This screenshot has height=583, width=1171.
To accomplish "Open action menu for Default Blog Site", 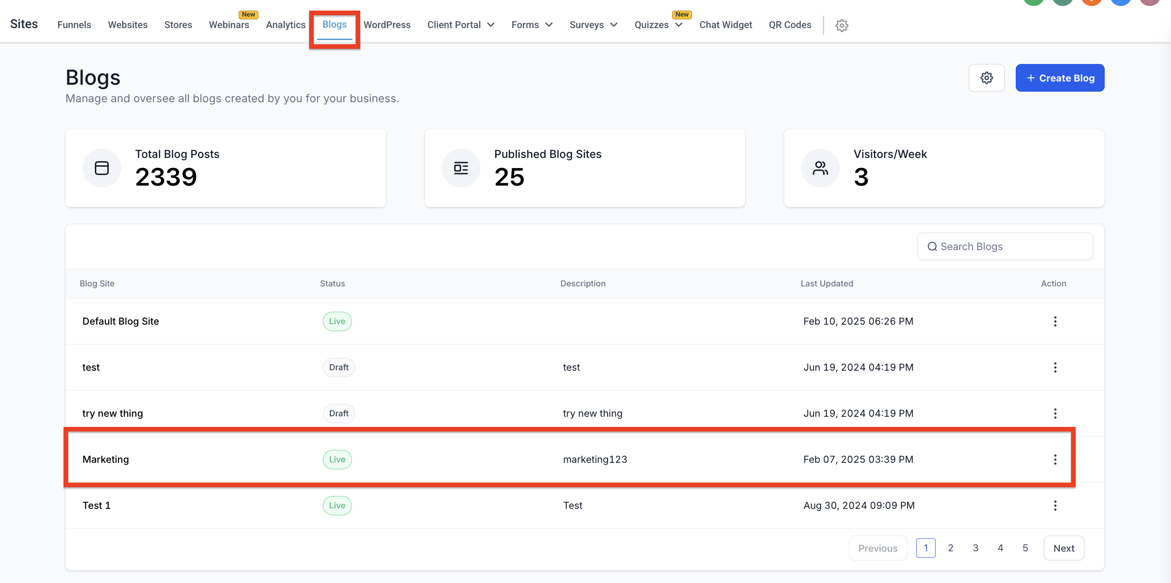I will point(1055,321).
